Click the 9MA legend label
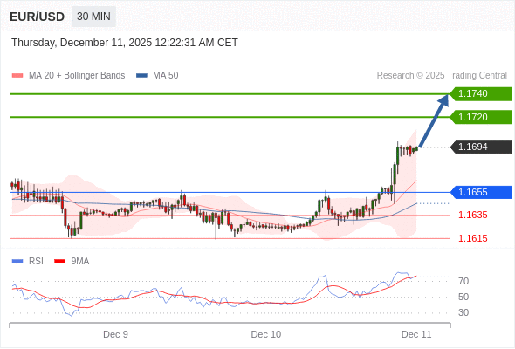 point(80,262)
